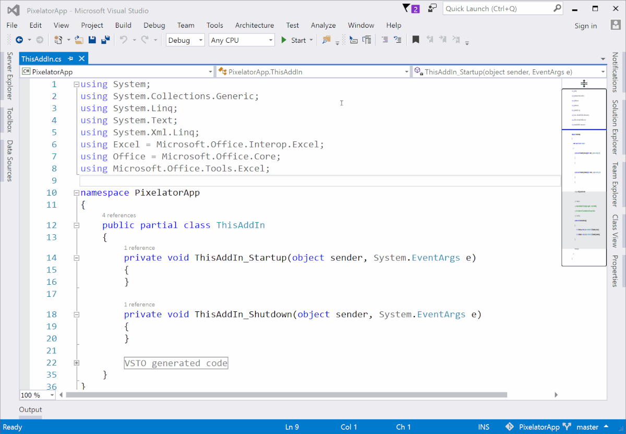Collapse the ThisAddIn_Shutdown method
This screenshot has height=434, width=626.
[x=77, y=315]
